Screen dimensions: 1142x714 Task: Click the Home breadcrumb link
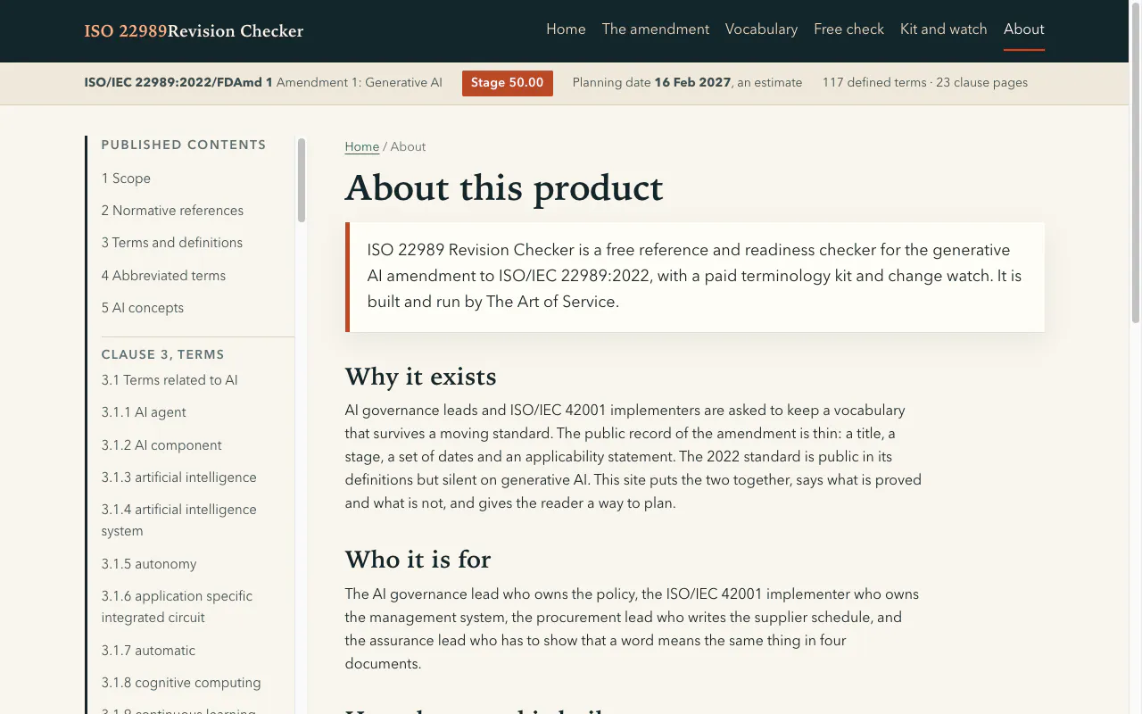click(x=362, y=147)
